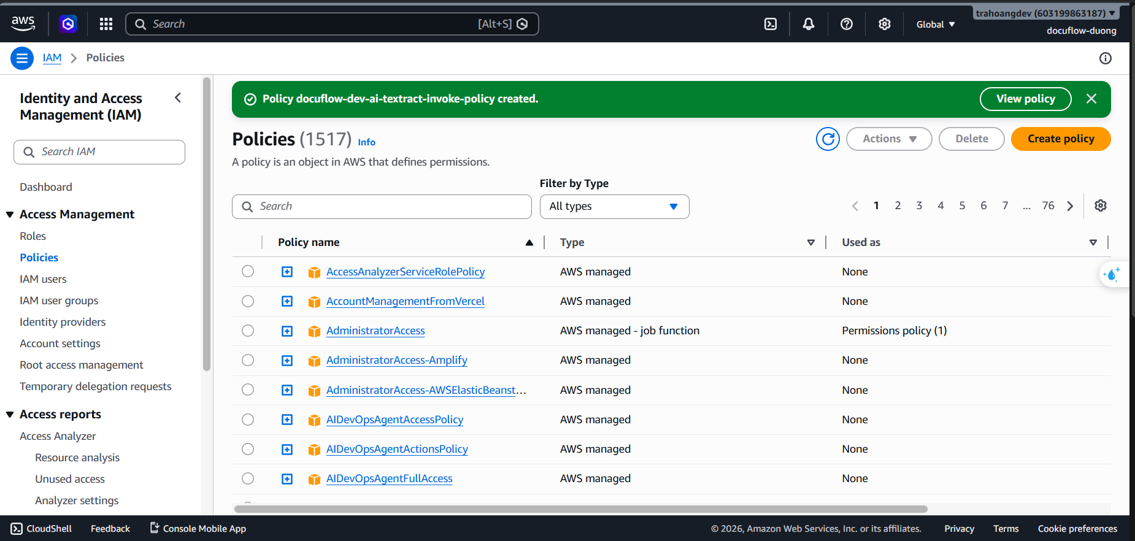Open the info panel icon
Viewport: 1135px width, 541px height.
coord(1106,58)
